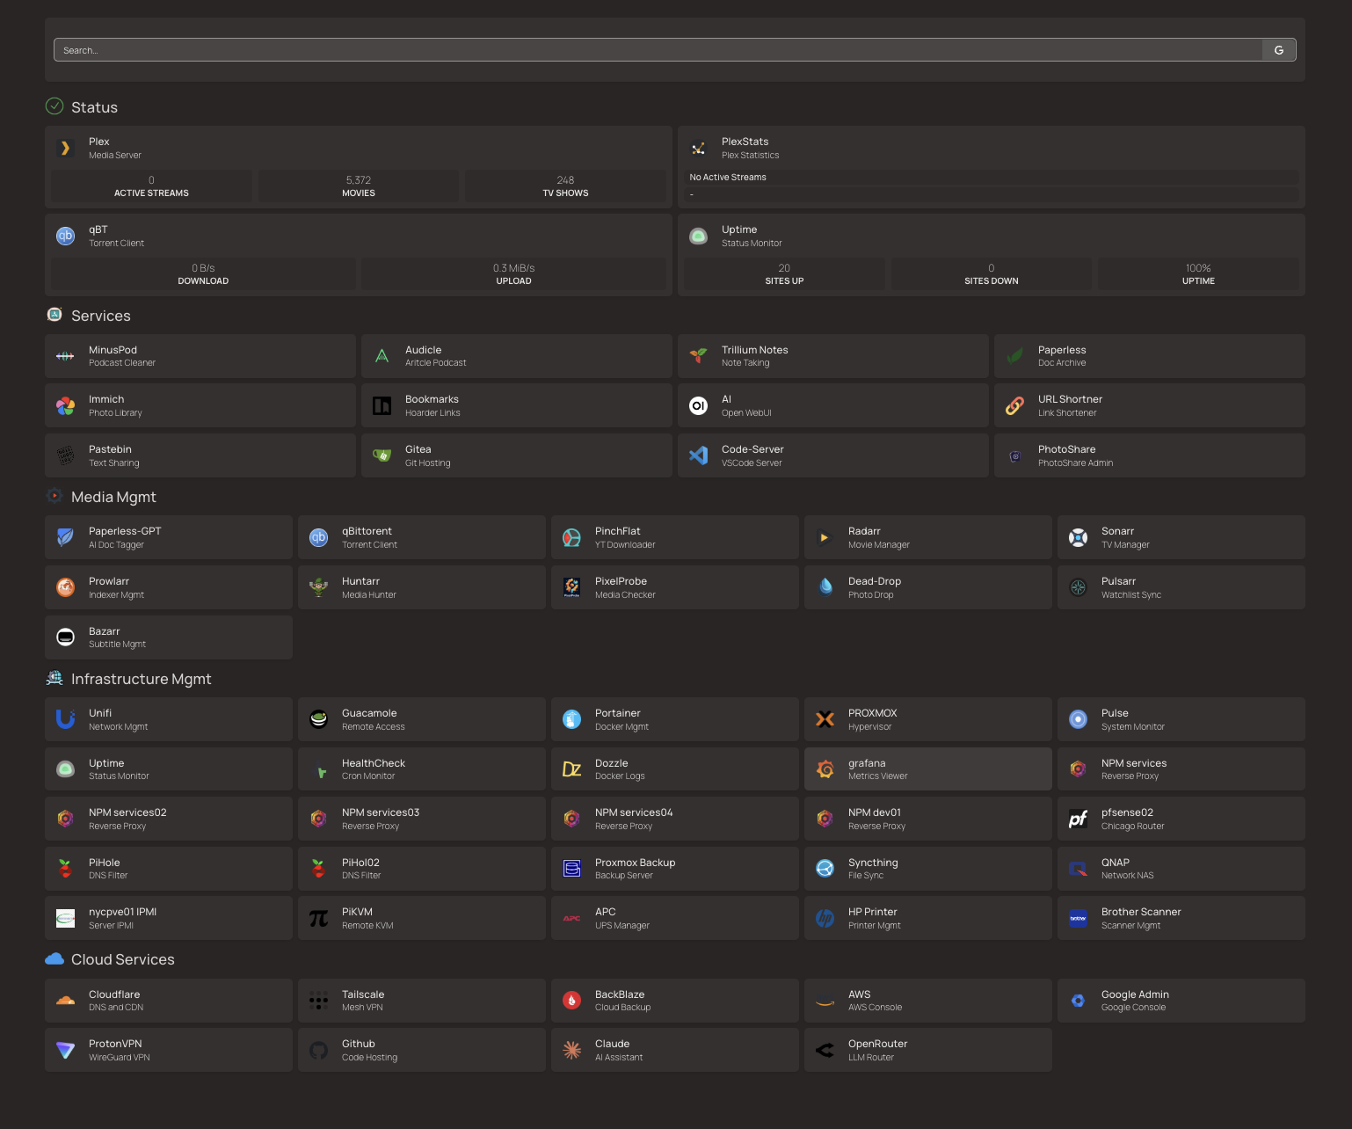
Task: Open the qBittorent Torrent Client link
Action: (x=422, y=537)
